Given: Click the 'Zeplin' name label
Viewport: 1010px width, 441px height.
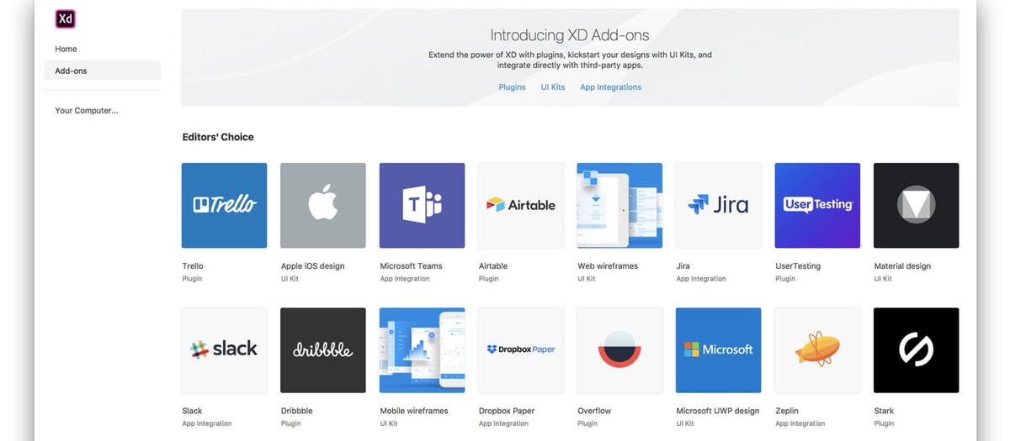Looking at the screenshot, I should (787, 412).
